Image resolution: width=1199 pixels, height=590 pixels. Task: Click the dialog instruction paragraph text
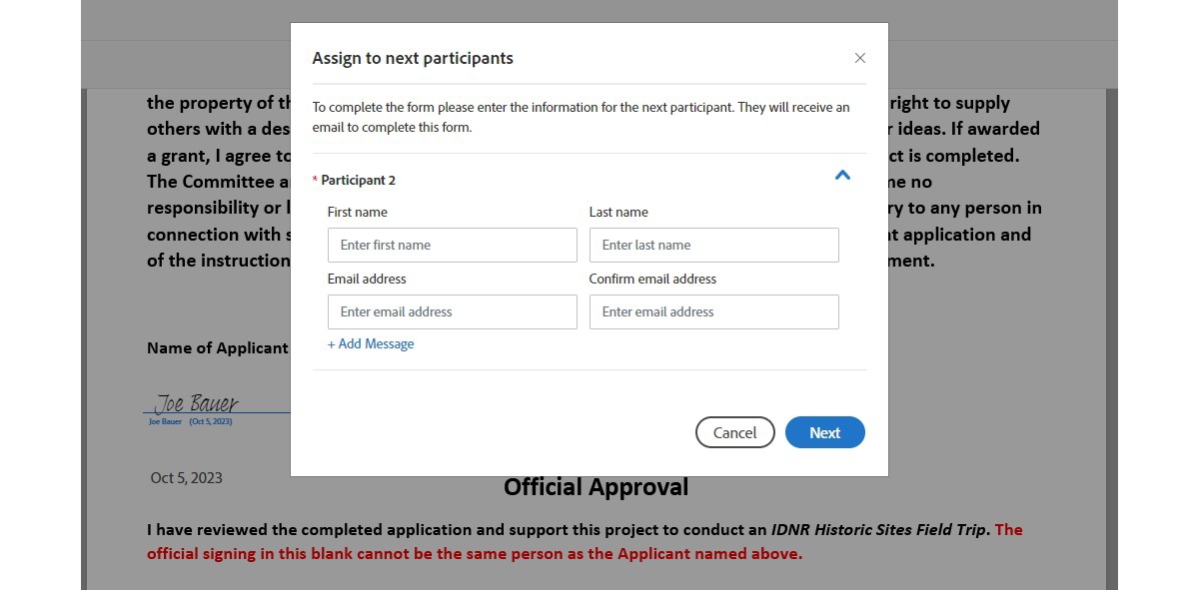pos(582,117)
